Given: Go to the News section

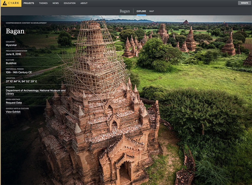Looking at the screenshot, I should pyautogui.click(x=56, y=3).
